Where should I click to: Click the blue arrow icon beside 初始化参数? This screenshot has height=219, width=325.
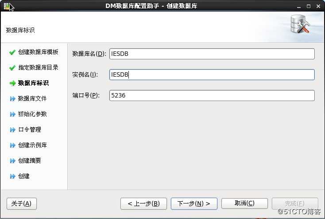[x=12, y=114]
